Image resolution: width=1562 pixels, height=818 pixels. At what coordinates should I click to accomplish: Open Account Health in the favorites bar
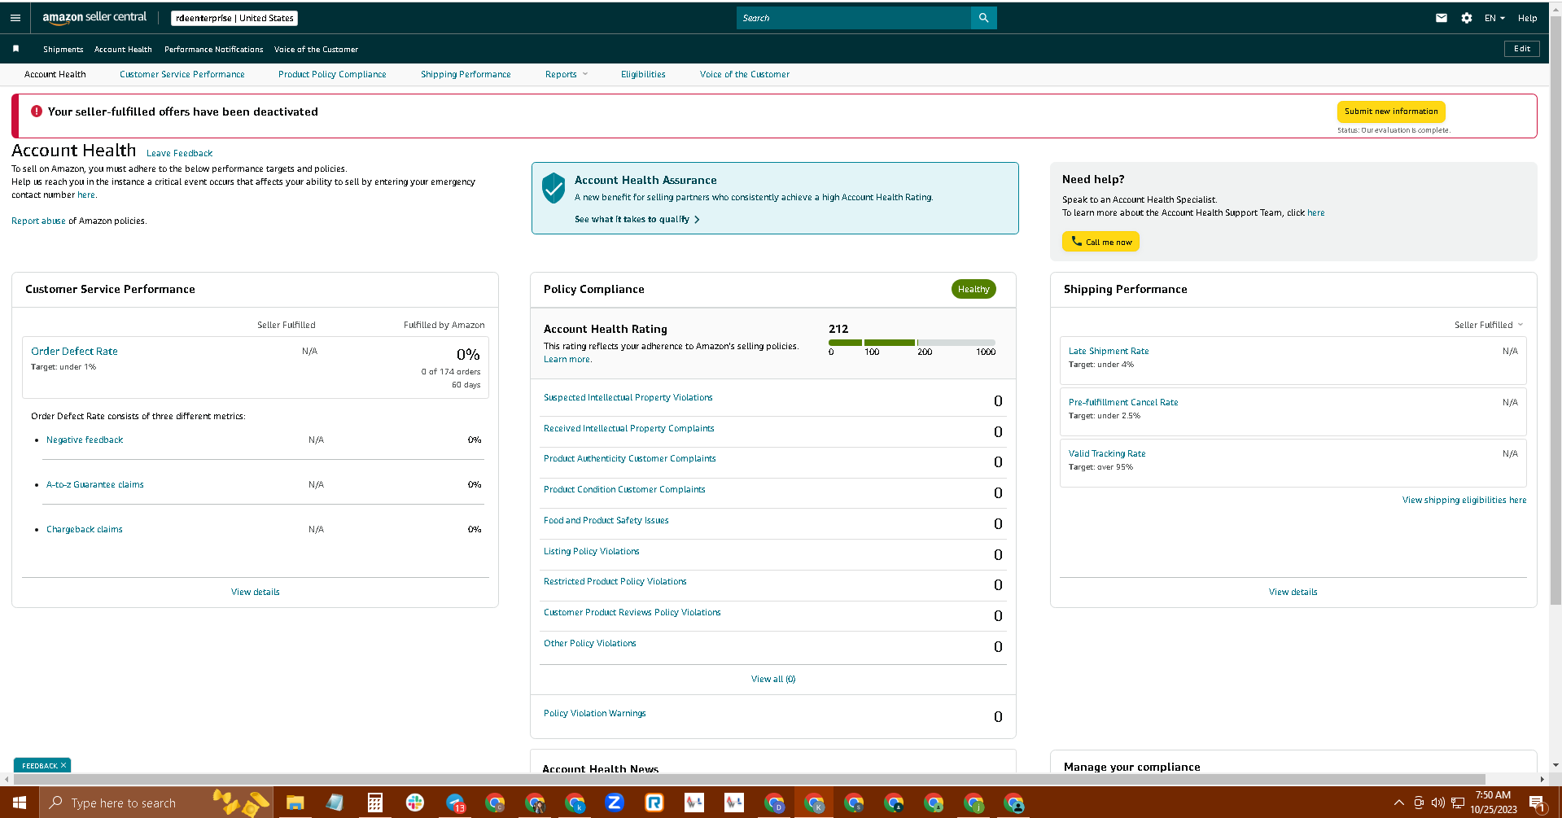(x=123, y=49)
